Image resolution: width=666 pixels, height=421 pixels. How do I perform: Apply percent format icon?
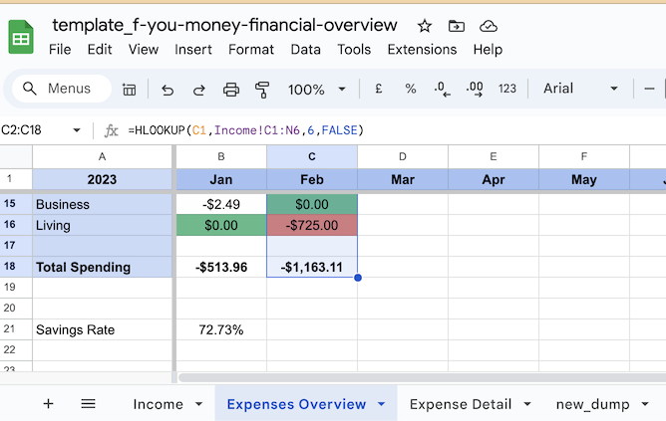[411, 89]
